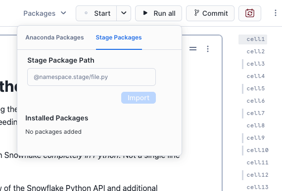Switch to the Anaconda Packages tab
This screenshot has height=191, width=282.
pos(54,38)
